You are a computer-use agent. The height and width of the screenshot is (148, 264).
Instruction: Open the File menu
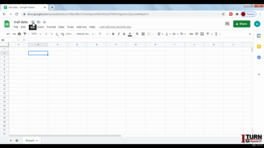tap(16, 27)
